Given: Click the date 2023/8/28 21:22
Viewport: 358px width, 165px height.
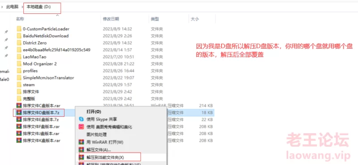Looking at the screenshot, I should 118,64.
